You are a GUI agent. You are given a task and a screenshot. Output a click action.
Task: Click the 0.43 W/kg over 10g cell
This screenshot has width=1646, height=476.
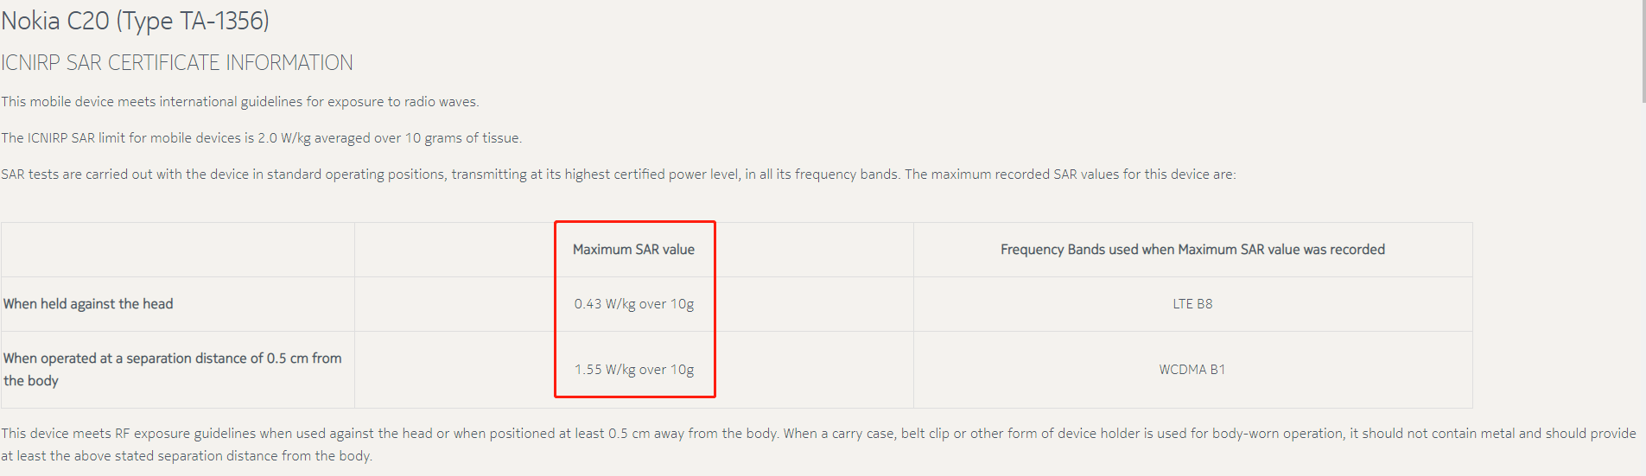click(633, 304)
